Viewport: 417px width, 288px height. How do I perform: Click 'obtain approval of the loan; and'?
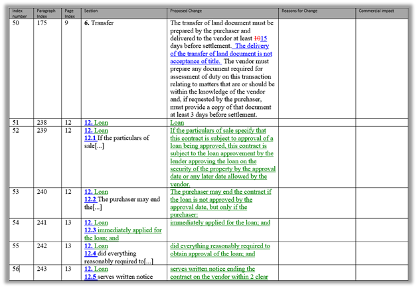(212, 253)
